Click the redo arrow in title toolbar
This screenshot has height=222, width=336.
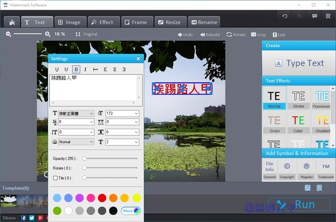(299, 16)
